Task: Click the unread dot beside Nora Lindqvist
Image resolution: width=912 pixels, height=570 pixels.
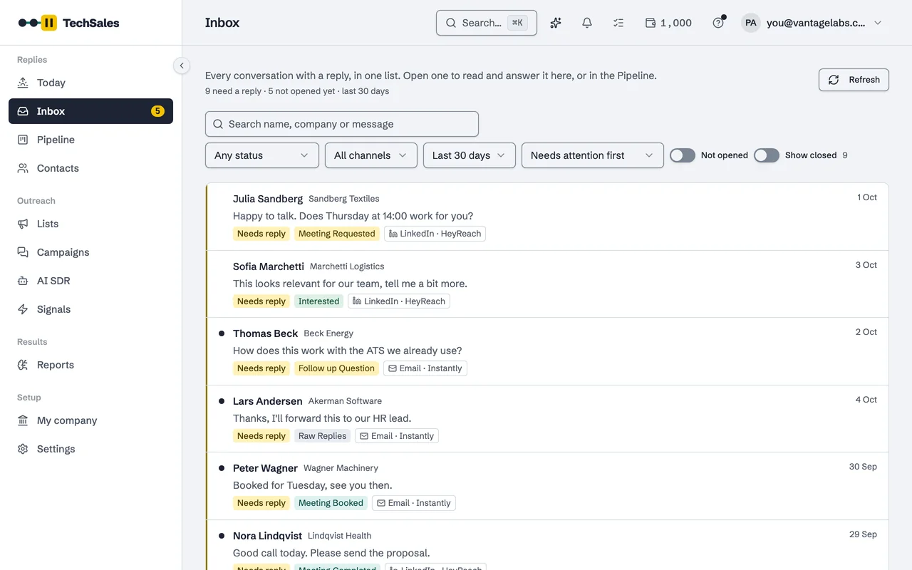Action: tap(222, 536)
